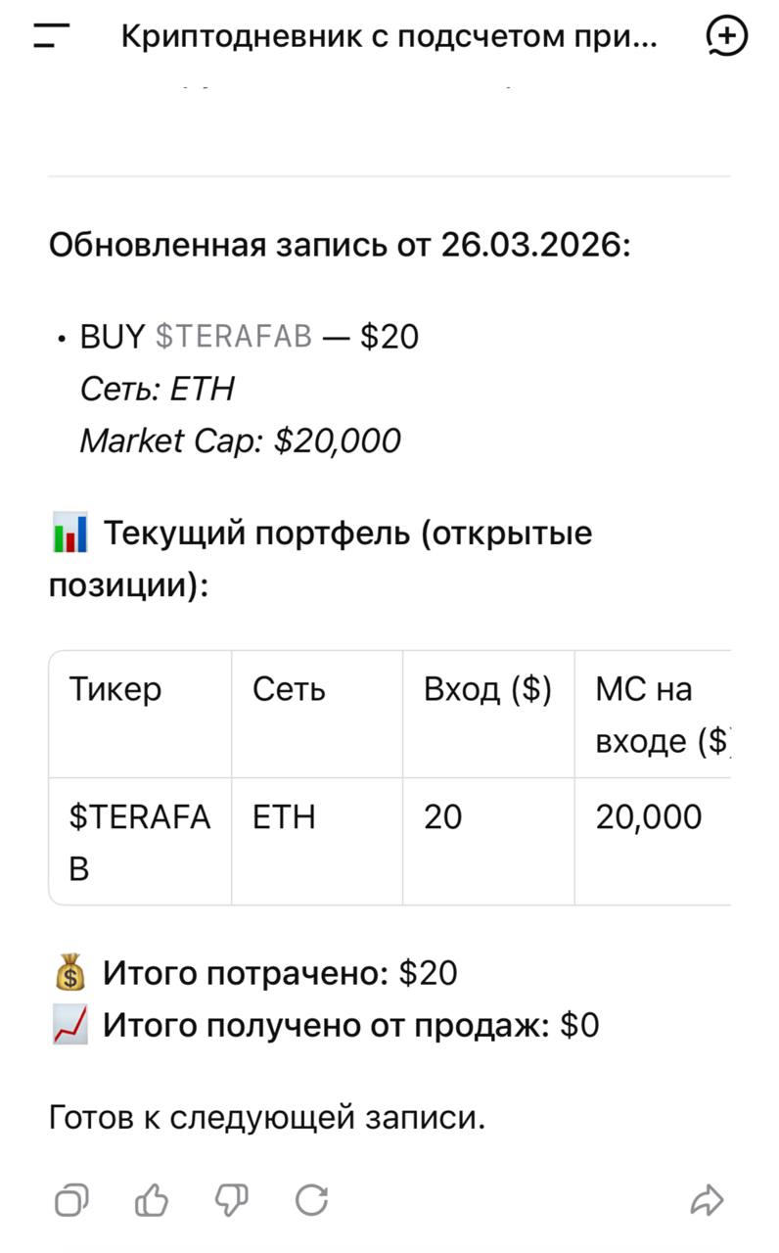Tap the bar chart emoji by portfolio heading

point(69,535)
